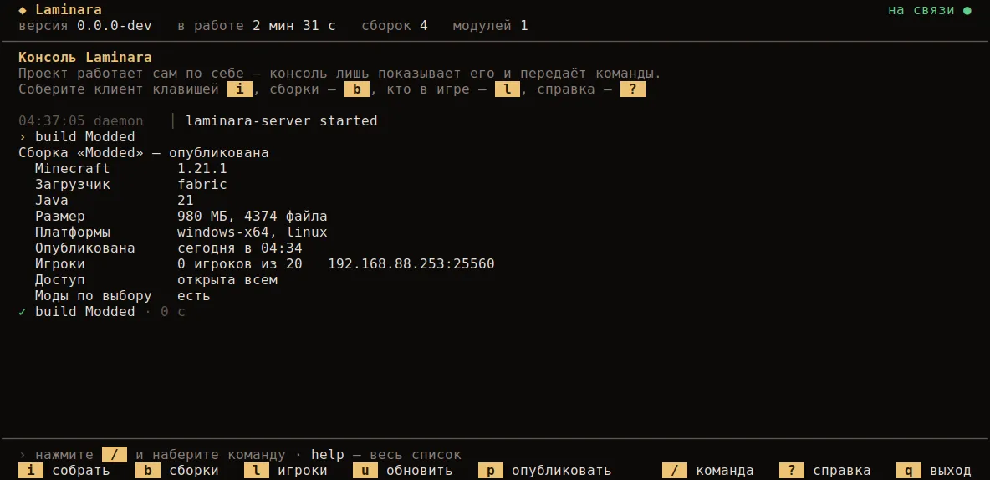Click '0 игроков из 20' value
This screenshot has height=480, width=990.
click(240, 264)
